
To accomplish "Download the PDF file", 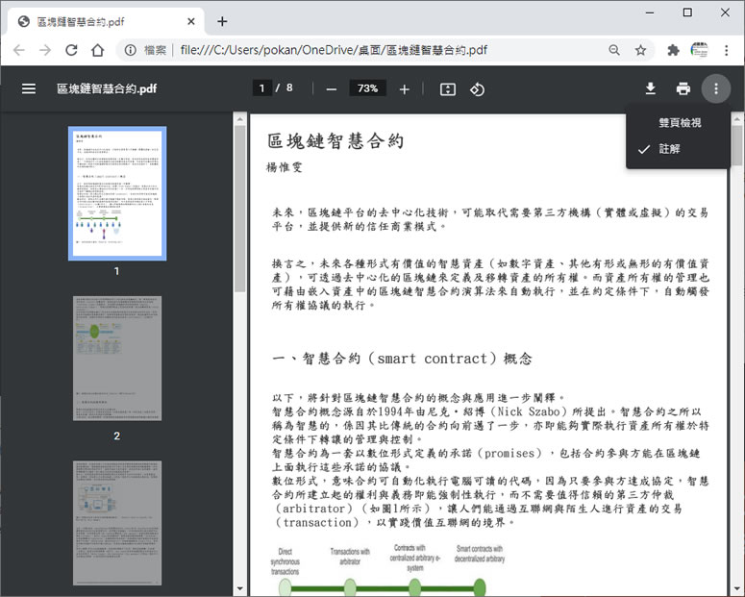I will [650, 88].
